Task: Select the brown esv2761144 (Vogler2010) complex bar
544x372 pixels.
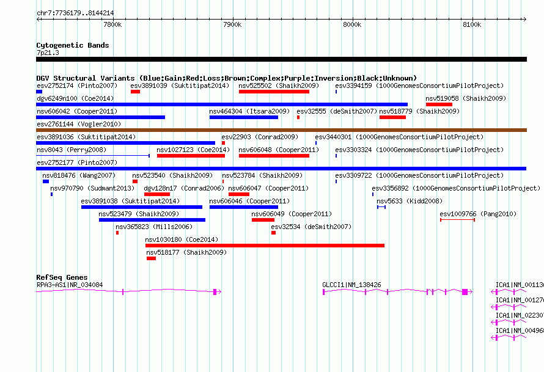Action: coord(281,130)
